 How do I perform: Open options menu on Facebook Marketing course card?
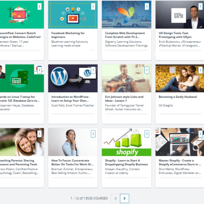coord(93,6)
